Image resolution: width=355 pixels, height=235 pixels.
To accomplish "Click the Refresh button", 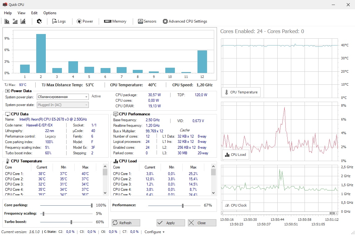I will point(126,223).
